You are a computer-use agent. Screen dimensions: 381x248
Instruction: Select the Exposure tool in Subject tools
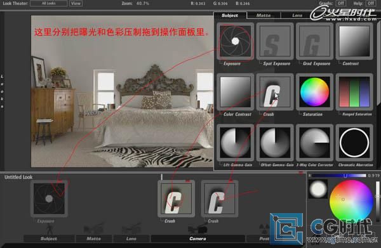click(235, 41)
